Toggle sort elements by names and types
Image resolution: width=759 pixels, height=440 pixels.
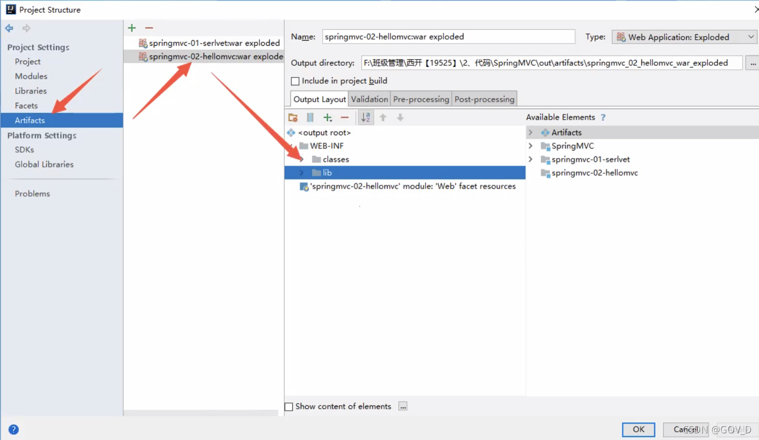click(365, 118)
